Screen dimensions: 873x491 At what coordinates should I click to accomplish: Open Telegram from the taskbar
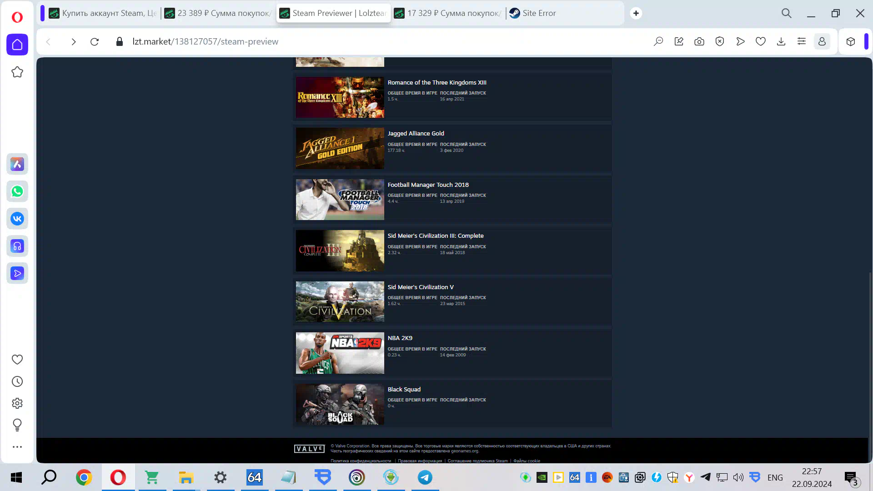point(425,477)
